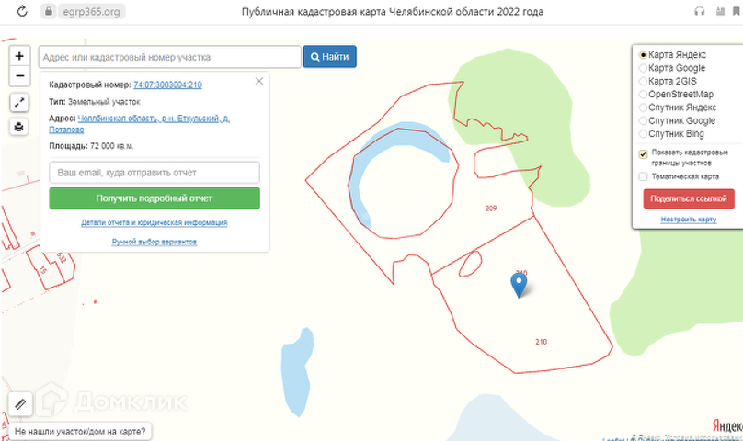Image resolution: width=743 pixels, height=441 pixels.
Task: Zoom out with the minus button
Action: tap(20, 75)
